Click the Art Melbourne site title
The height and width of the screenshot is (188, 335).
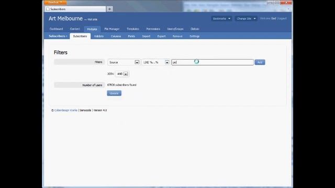pyautogui.click(x=65, y=19)
